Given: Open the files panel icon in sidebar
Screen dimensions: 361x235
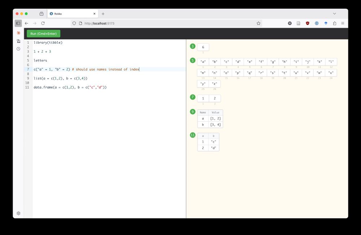Looking at the screenshot, I should click(18, 41).
